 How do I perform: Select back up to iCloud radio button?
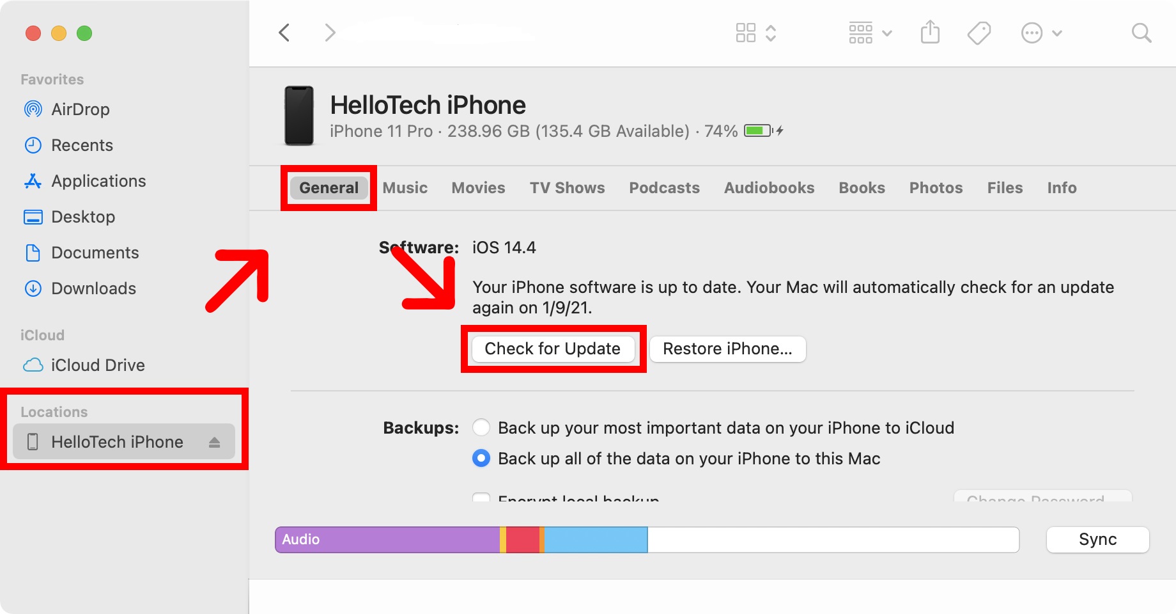[x=481, y=427]
